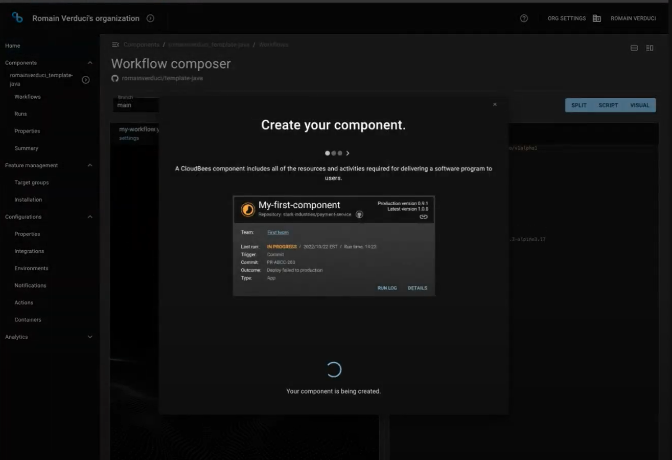Click the IN PROGRESS status text
This screenshot has width=672, height=460.
pos(282,247)
